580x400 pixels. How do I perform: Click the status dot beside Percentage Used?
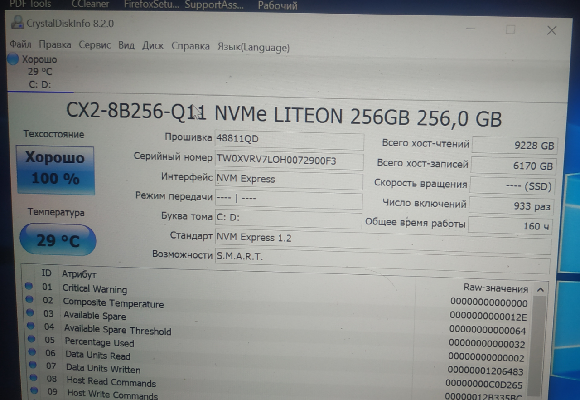pyautogui.click(x=31, y=339)
